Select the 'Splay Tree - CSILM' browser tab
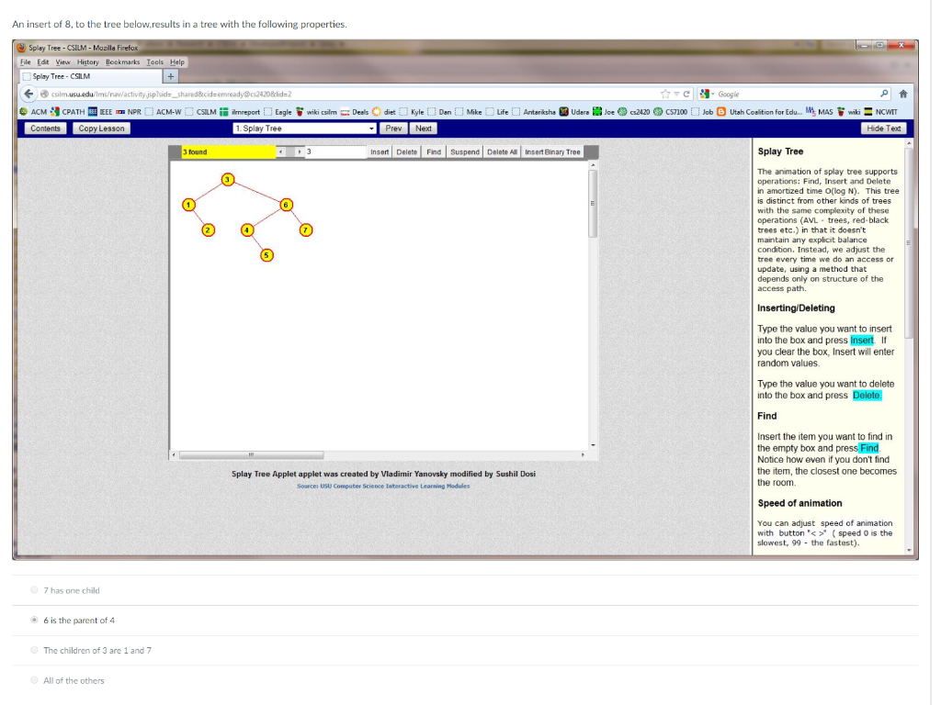Viewport: 941px width, 705px height. (x=91, y=76)
